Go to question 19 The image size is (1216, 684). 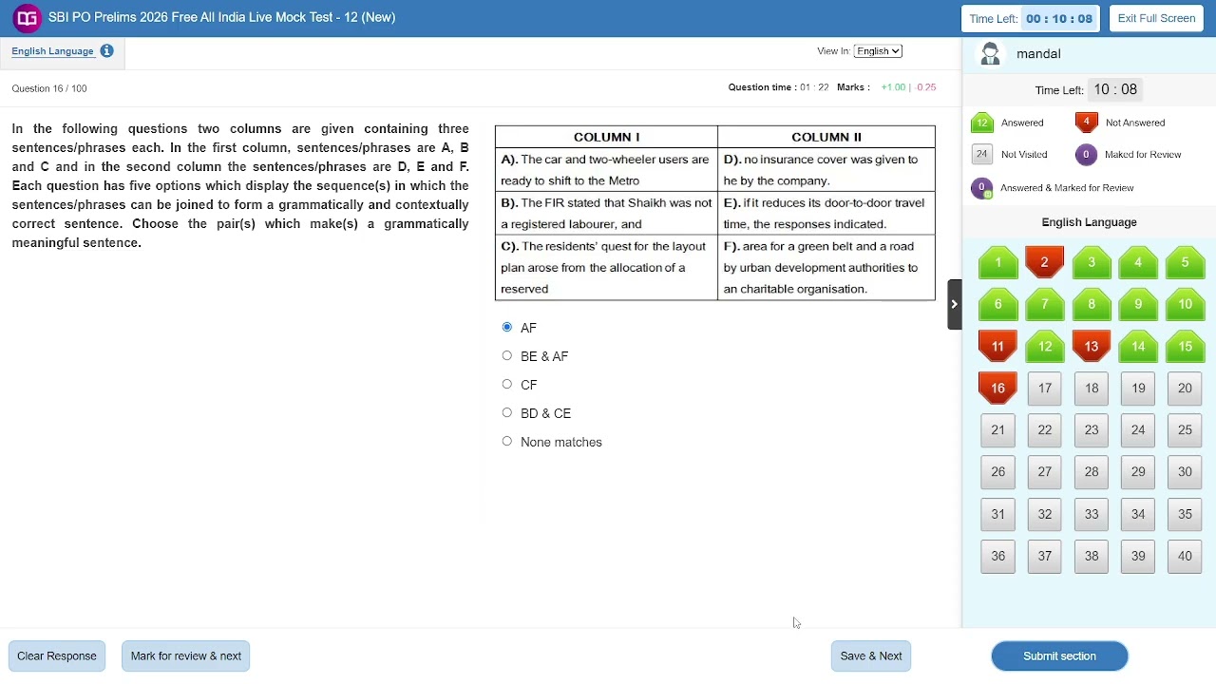[1138, 389]
